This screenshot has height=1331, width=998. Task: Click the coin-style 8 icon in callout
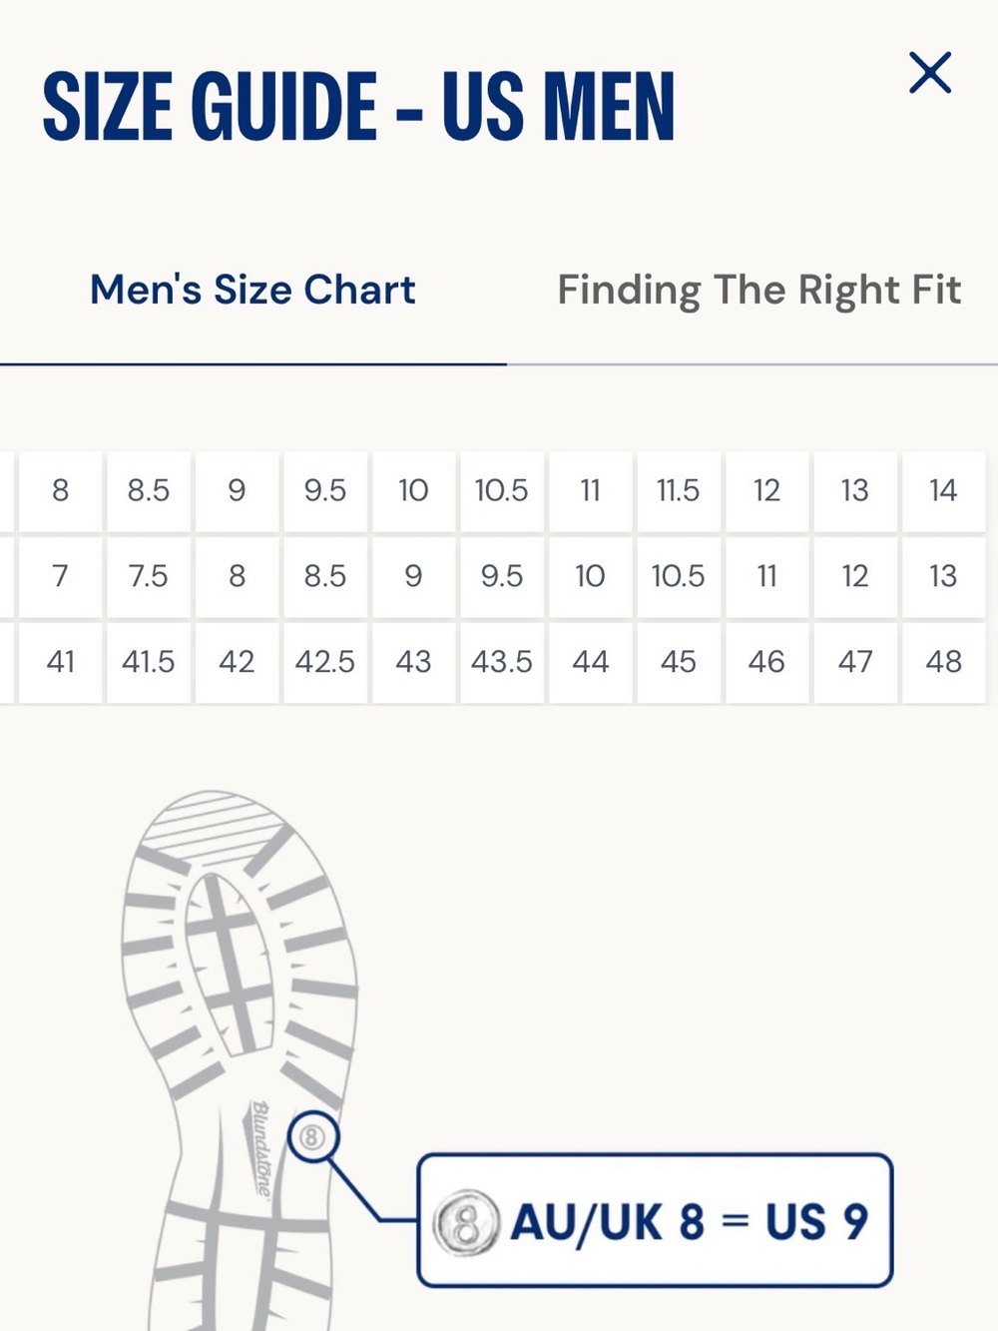point(466,1222)
